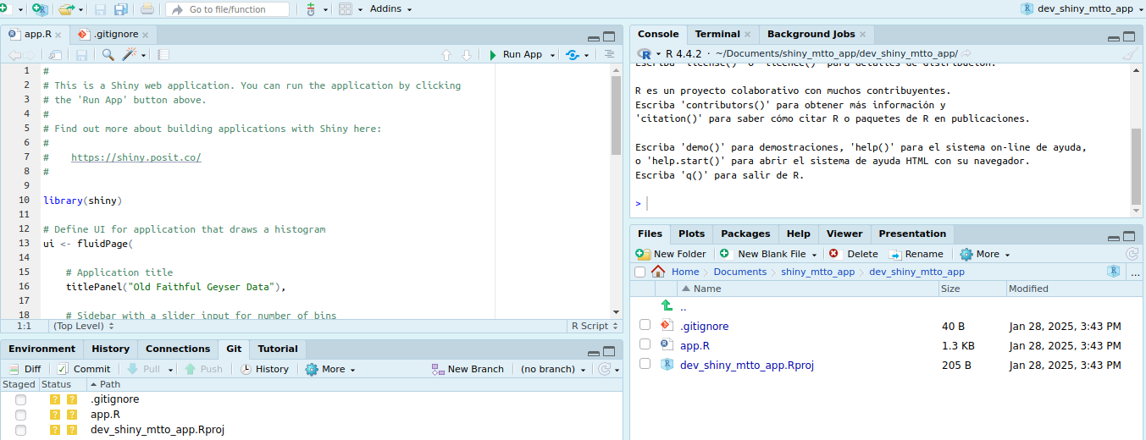Screen dimensions: 1146x440
Task: Click the Compile Report notebook icon
Action: pos(163,54)
